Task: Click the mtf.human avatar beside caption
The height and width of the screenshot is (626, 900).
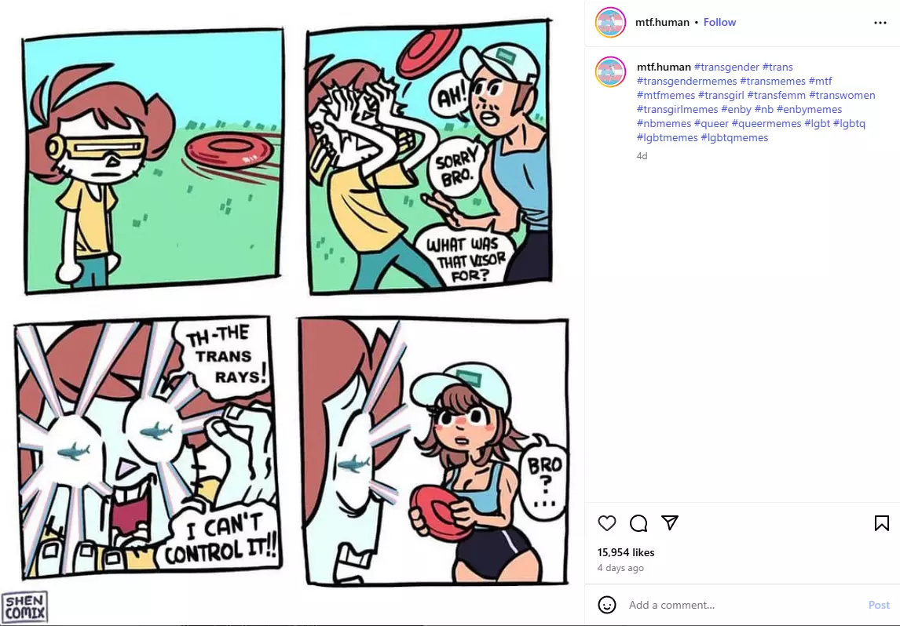Action: pyautogui.click(x=611, y=71)
